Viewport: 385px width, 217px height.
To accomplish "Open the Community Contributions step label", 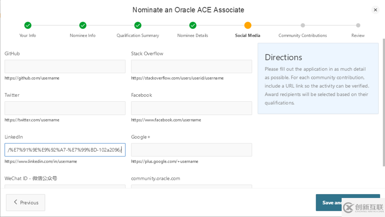I will pos(303,35).
